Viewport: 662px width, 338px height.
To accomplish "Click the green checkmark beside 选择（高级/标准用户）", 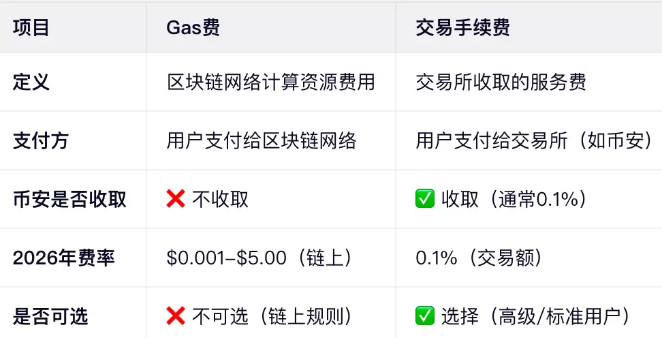I will (x=425, y=316).
